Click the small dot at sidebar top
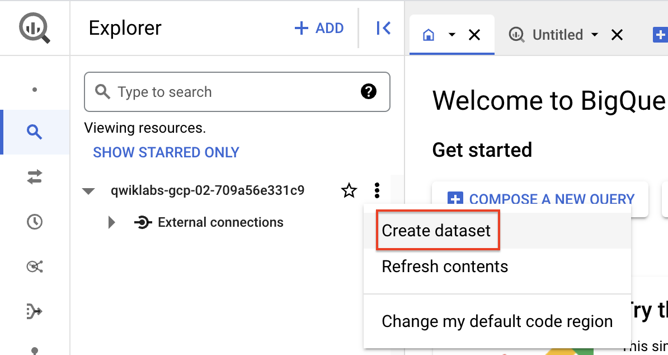Image resolution: width=668 pixels, height=355 pixels. (35, 90)
